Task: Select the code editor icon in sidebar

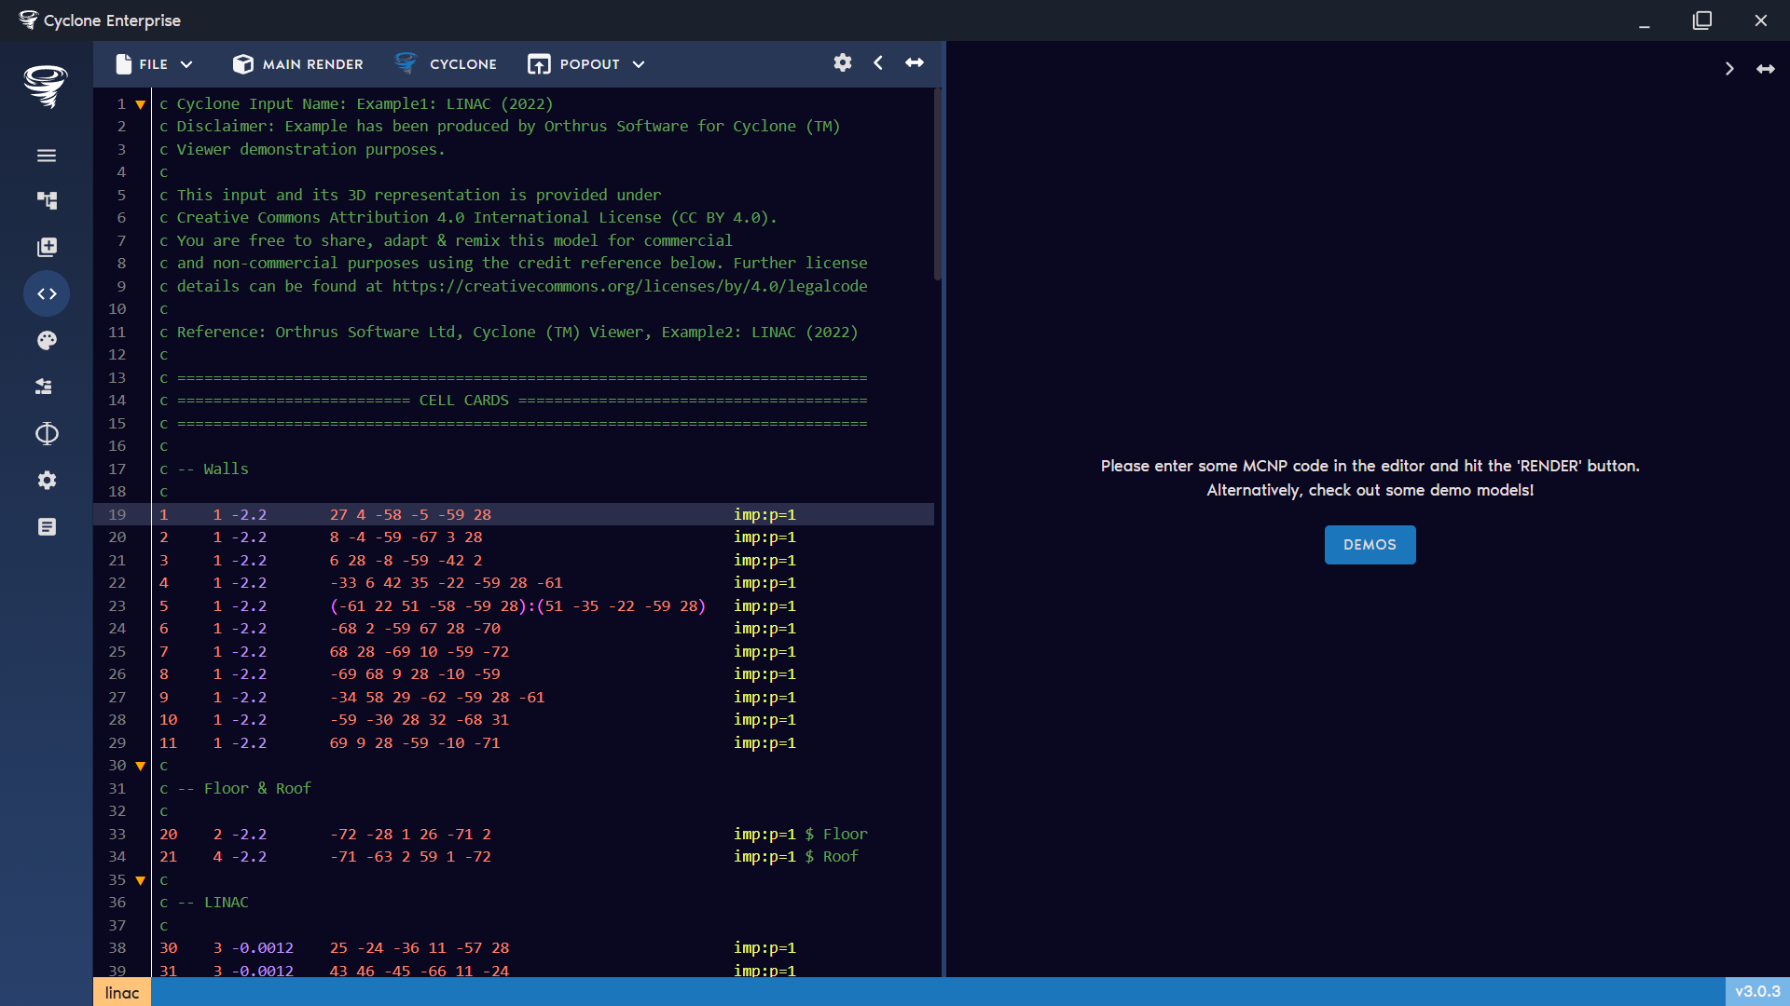Action: [x=47, y=293]
